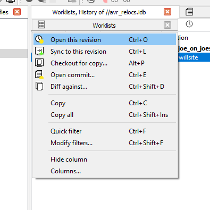Screen dimensions: 210x210
Task: Click the clock icon beside Open this revision
Action: tap(39, 39)
